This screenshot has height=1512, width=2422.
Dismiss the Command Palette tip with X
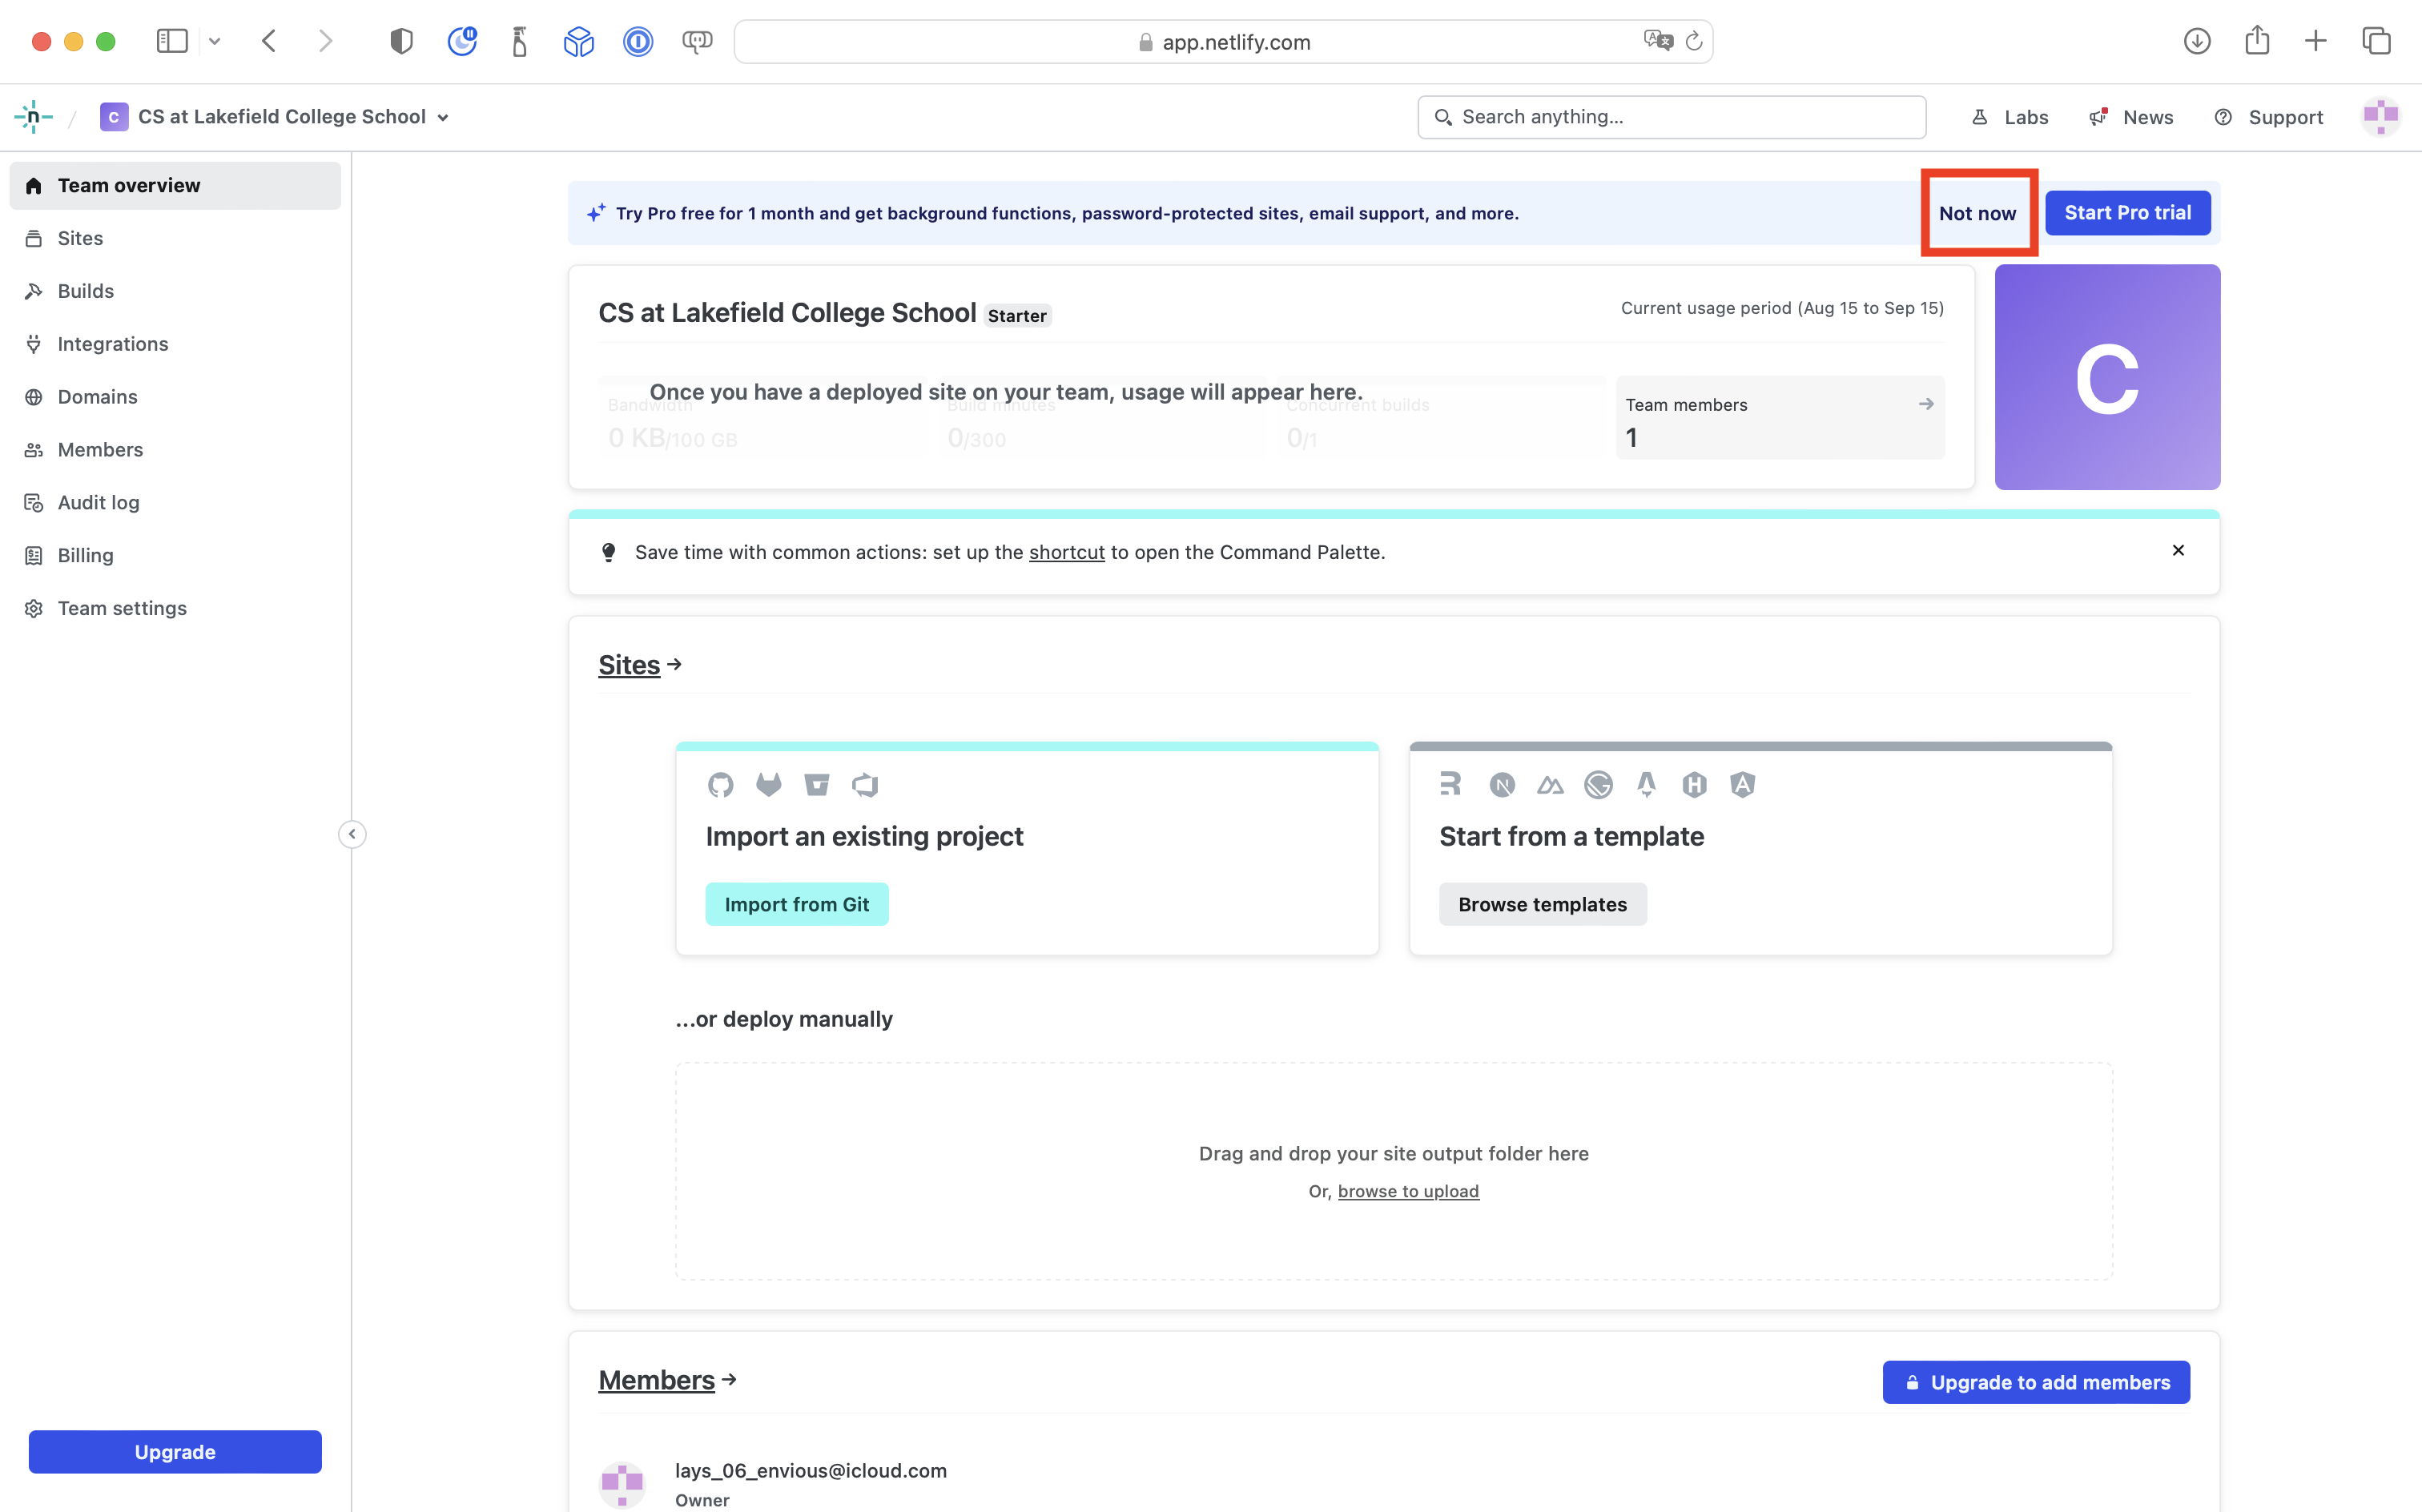pos(2178,550)
